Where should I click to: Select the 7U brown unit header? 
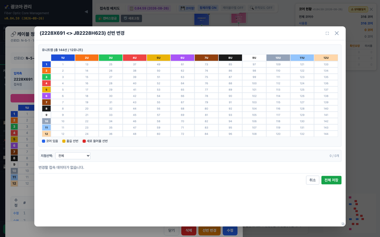click(x=206, y=58)
